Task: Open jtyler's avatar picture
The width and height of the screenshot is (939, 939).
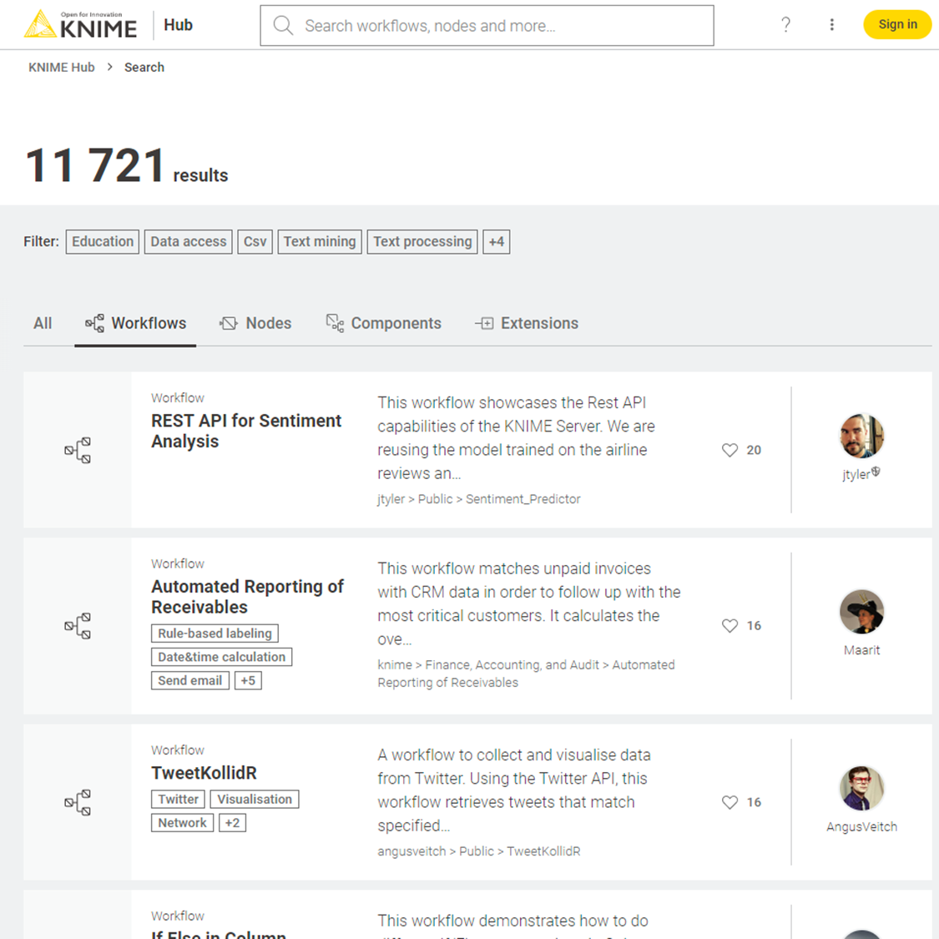Action: 861,436
